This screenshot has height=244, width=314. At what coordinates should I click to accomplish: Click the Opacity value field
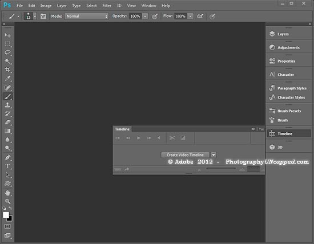(135, 16)
